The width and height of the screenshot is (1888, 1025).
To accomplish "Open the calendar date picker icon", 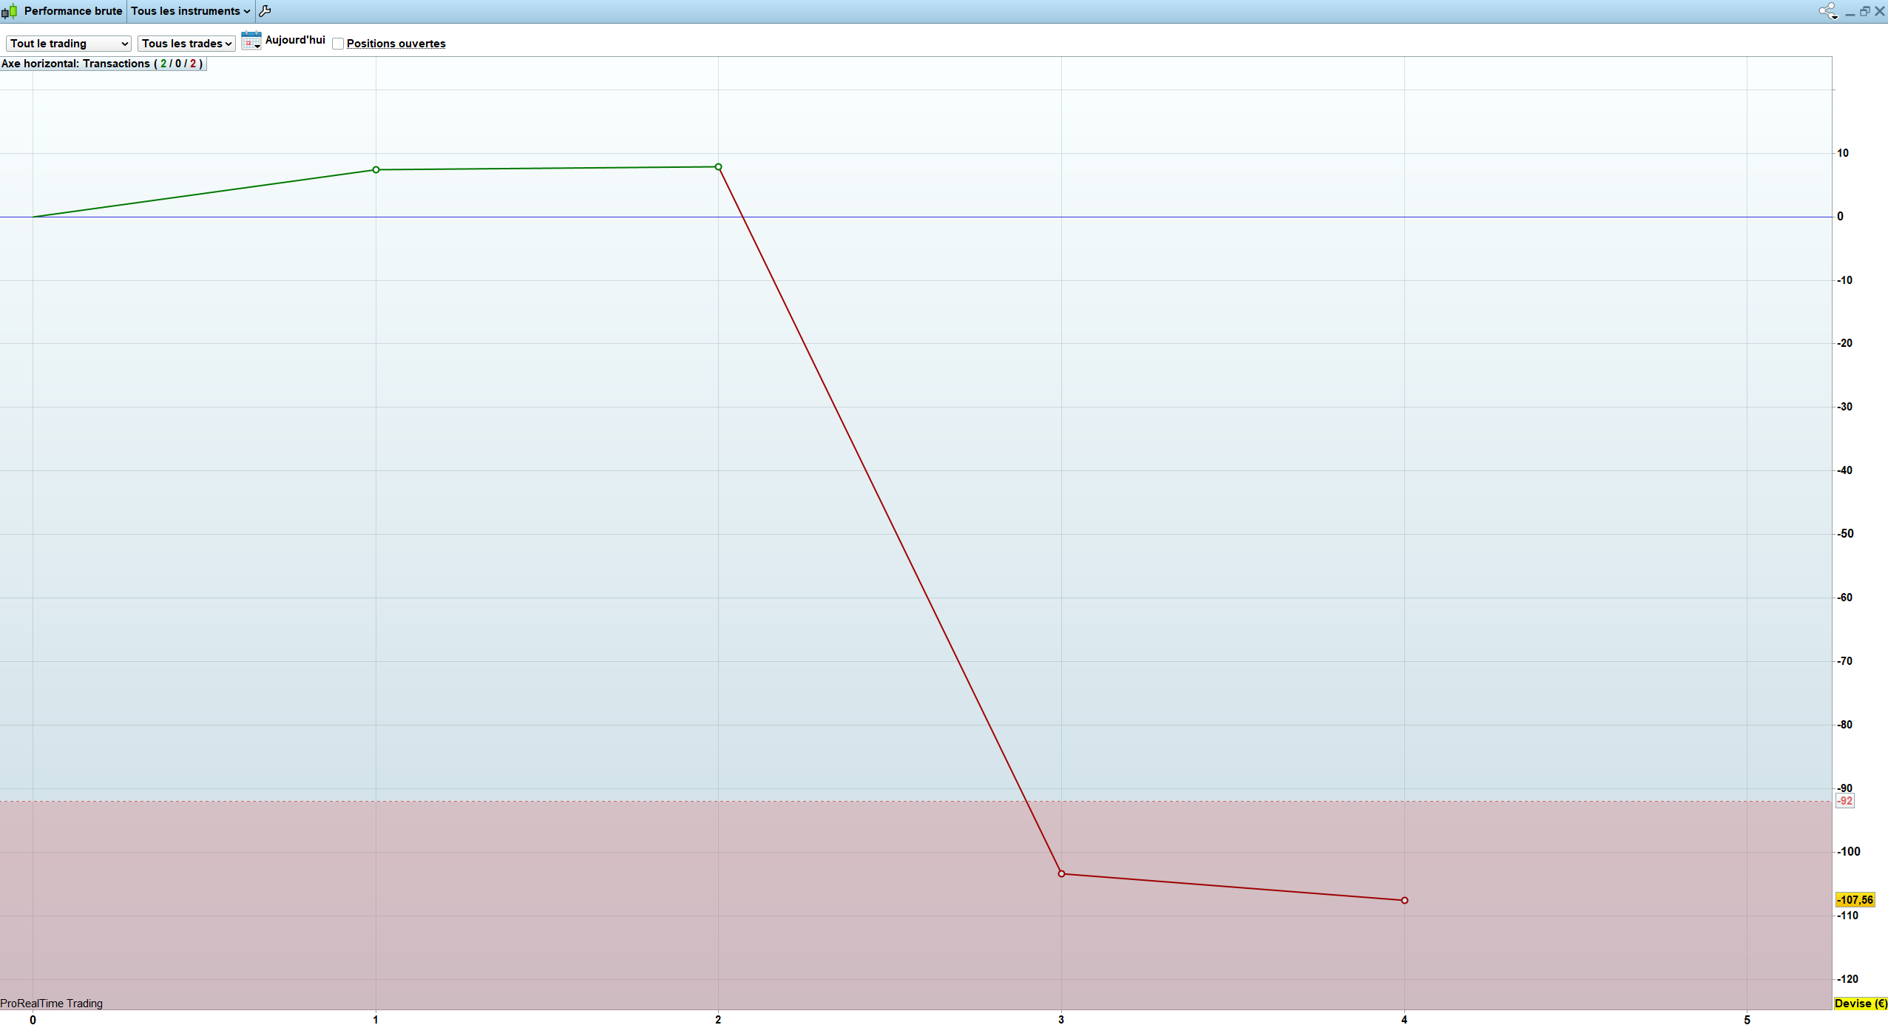I will tap(251, 41).
